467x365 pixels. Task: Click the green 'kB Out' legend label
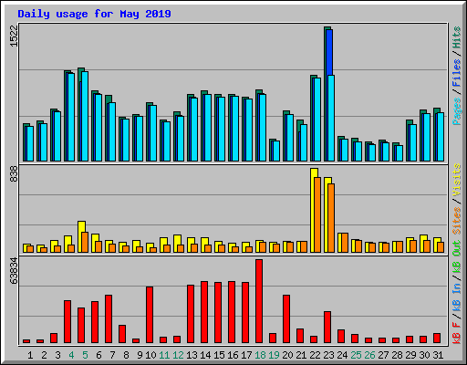coord(457,257)
